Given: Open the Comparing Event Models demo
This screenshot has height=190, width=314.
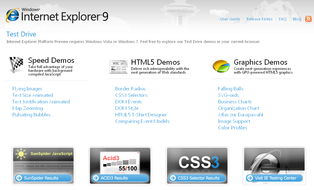Looking at the screenshot, I should 142,121.
